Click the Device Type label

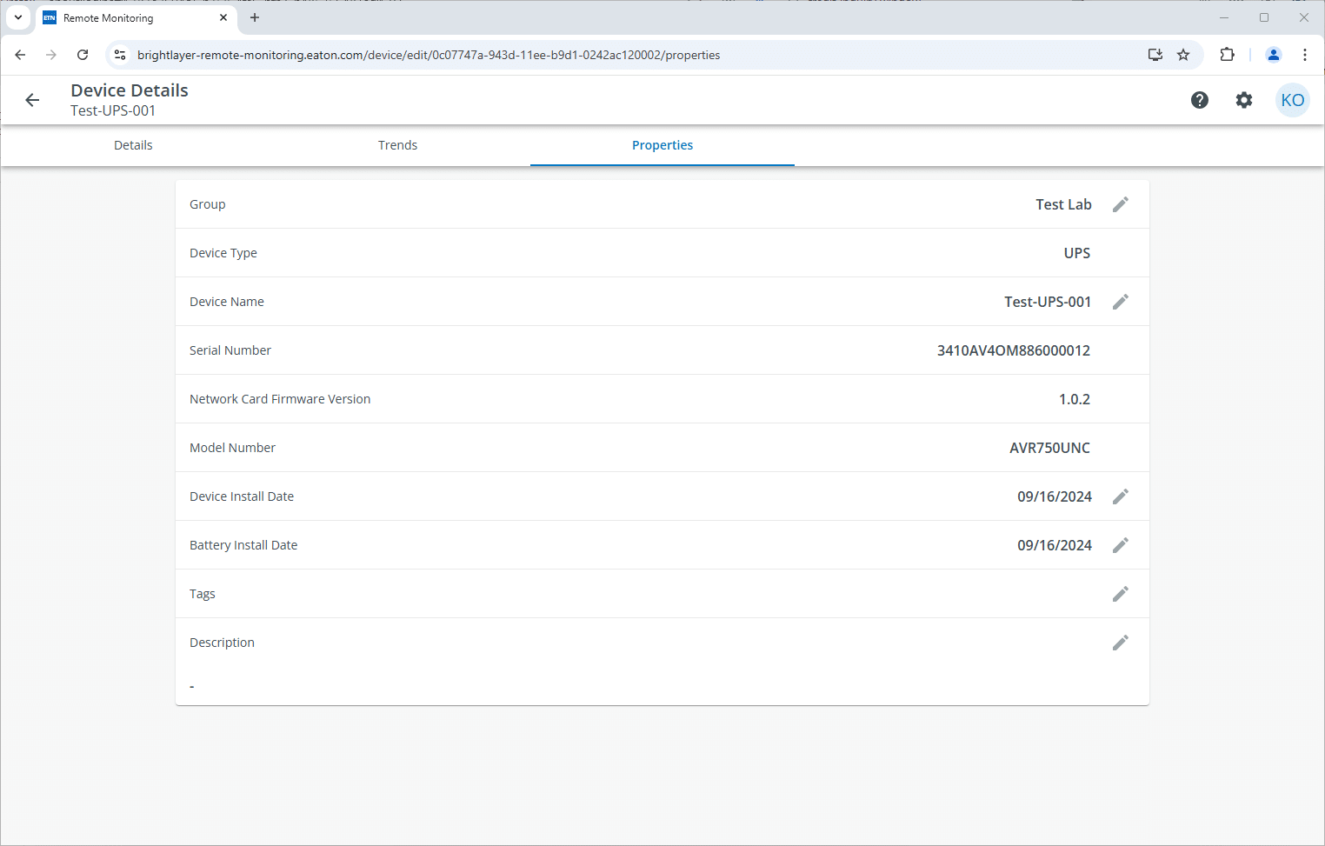click(x=223, y=253)
